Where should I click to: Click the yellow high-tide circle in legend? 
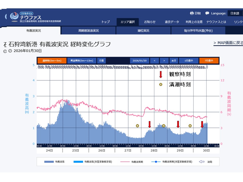pyautogui.click(x=160, y=85)
